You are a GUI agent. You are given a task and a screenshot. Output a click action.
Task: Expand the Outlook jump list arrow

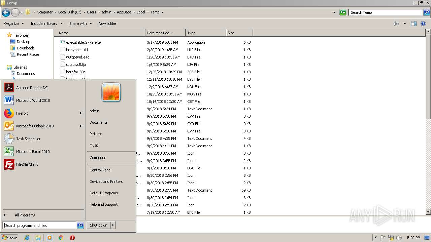pos(80,126)
